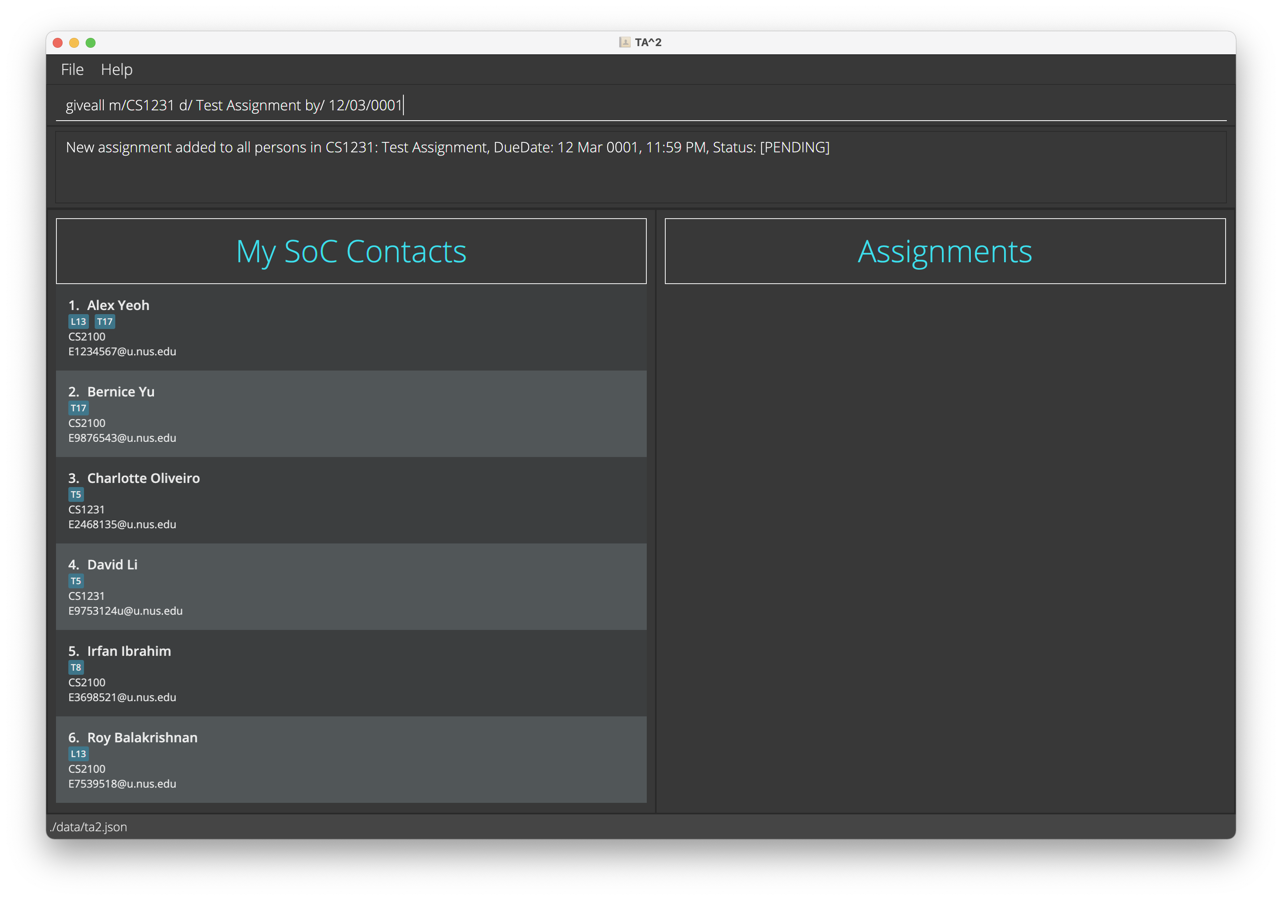This screenshot has width=1282, height=900.
Task: Click L13 tag on Alex Yeoh
Action: tap(78, 322)
